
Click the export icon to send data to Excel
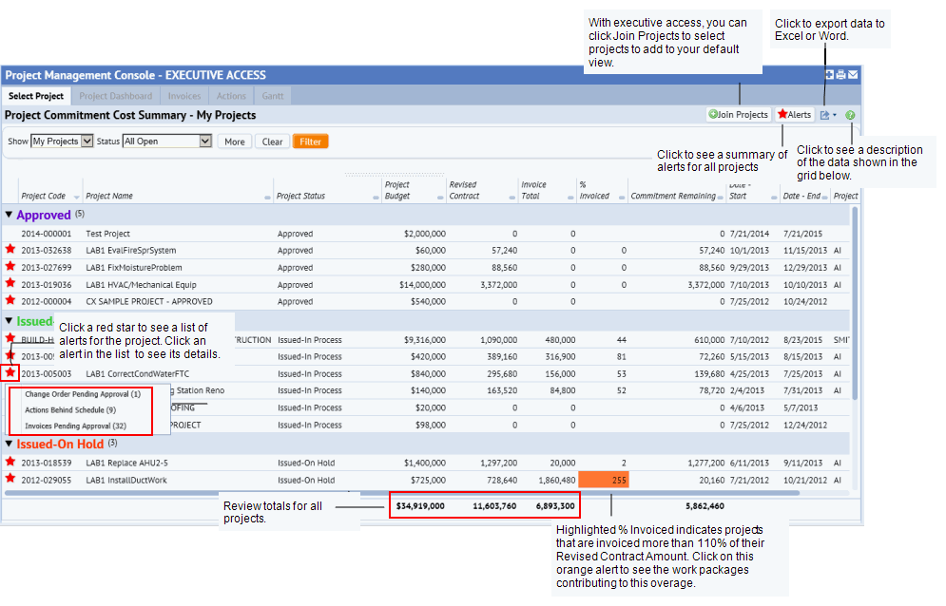825,114
